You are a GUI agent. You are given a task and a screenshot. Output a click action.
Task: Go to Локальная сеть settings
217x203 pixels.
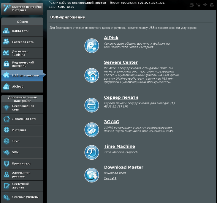pos(22,119)
